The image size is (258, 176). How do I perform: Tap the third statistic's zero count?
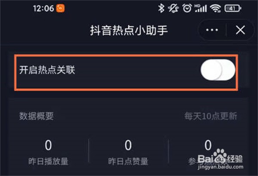(x=208, y=145)
